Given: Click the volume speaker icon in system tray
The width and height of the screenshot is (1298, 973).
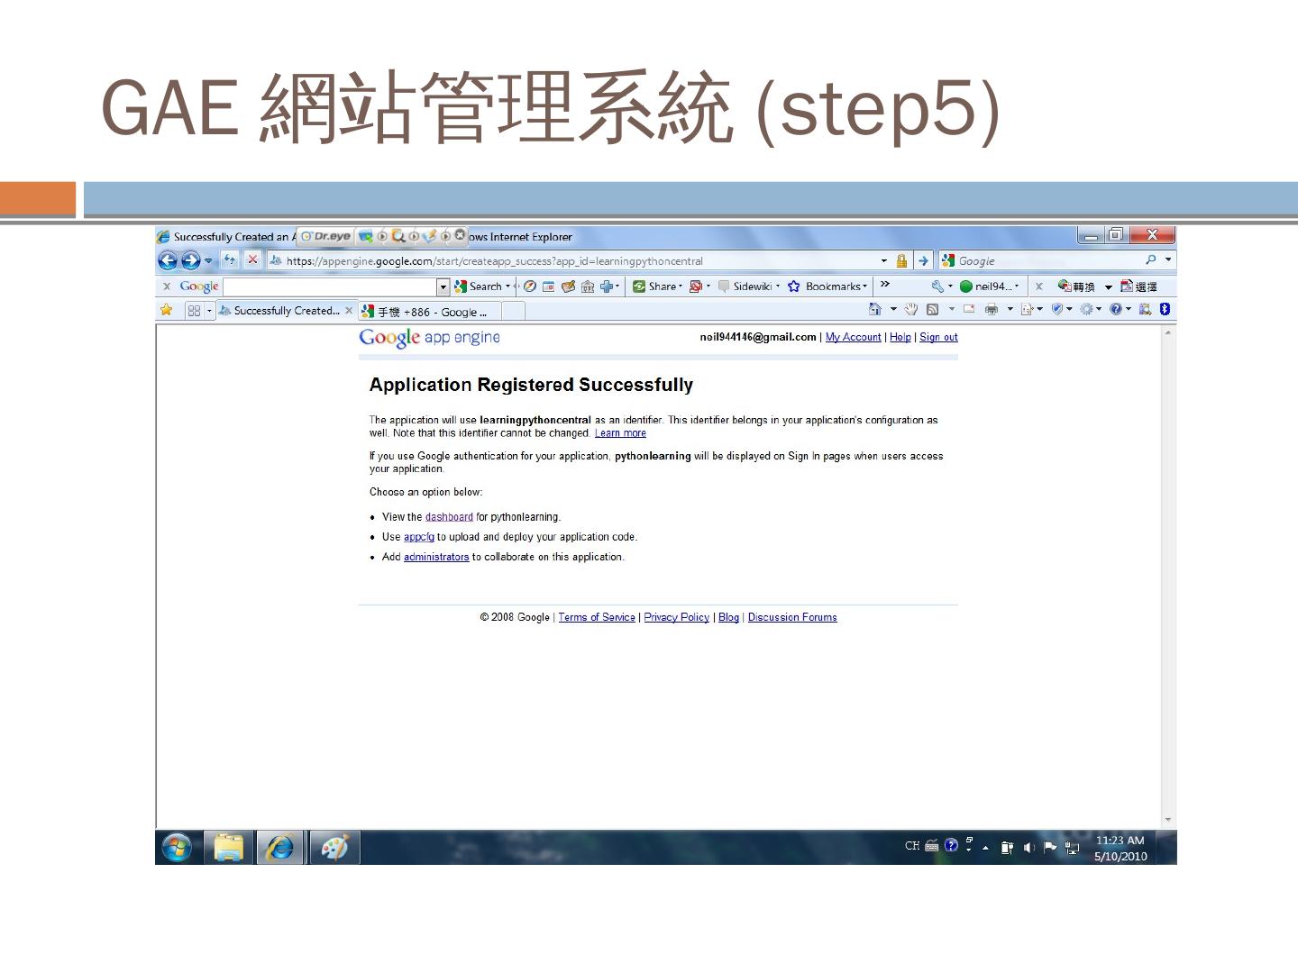Looking at the screenshot, I should coord(1028,847).
